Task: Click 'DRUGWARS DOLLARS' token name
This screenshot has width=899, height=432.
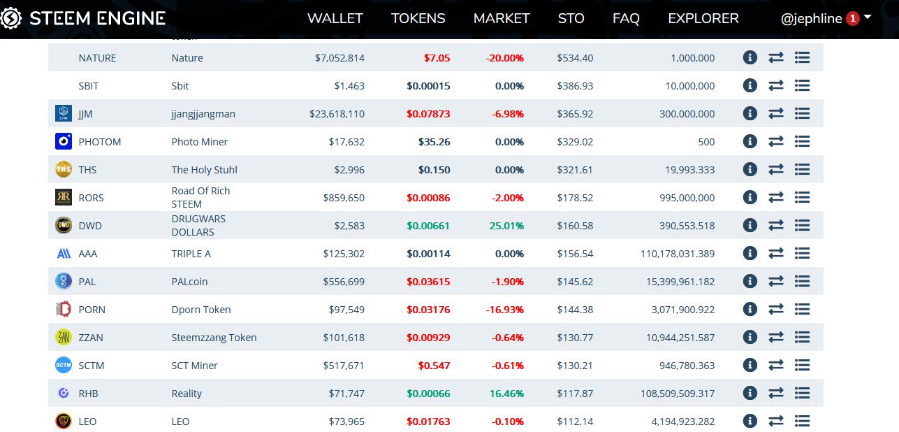Action: pyautogui.click(x=198, y=225)
